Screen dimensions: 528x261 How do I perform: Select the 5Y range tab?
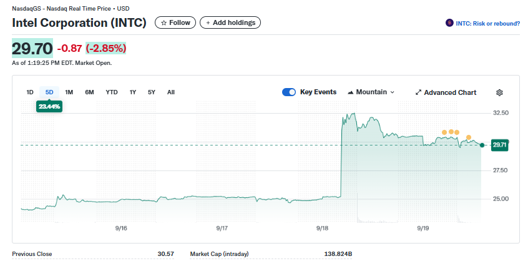click(x=152, y=92)
